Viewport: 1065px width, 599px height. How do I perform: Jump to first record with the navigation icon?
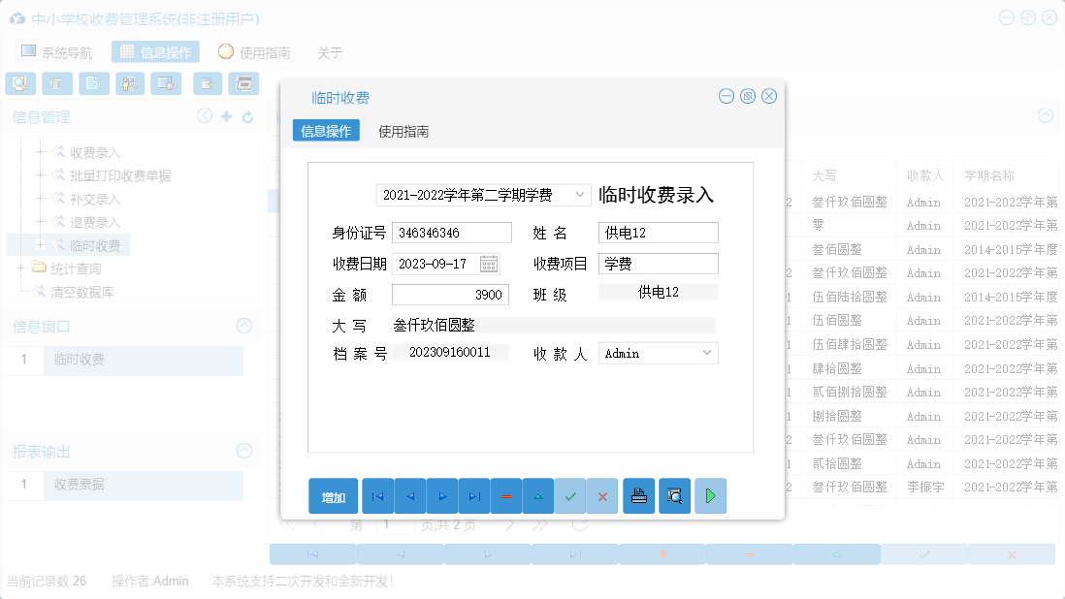(x=377, y=495)
